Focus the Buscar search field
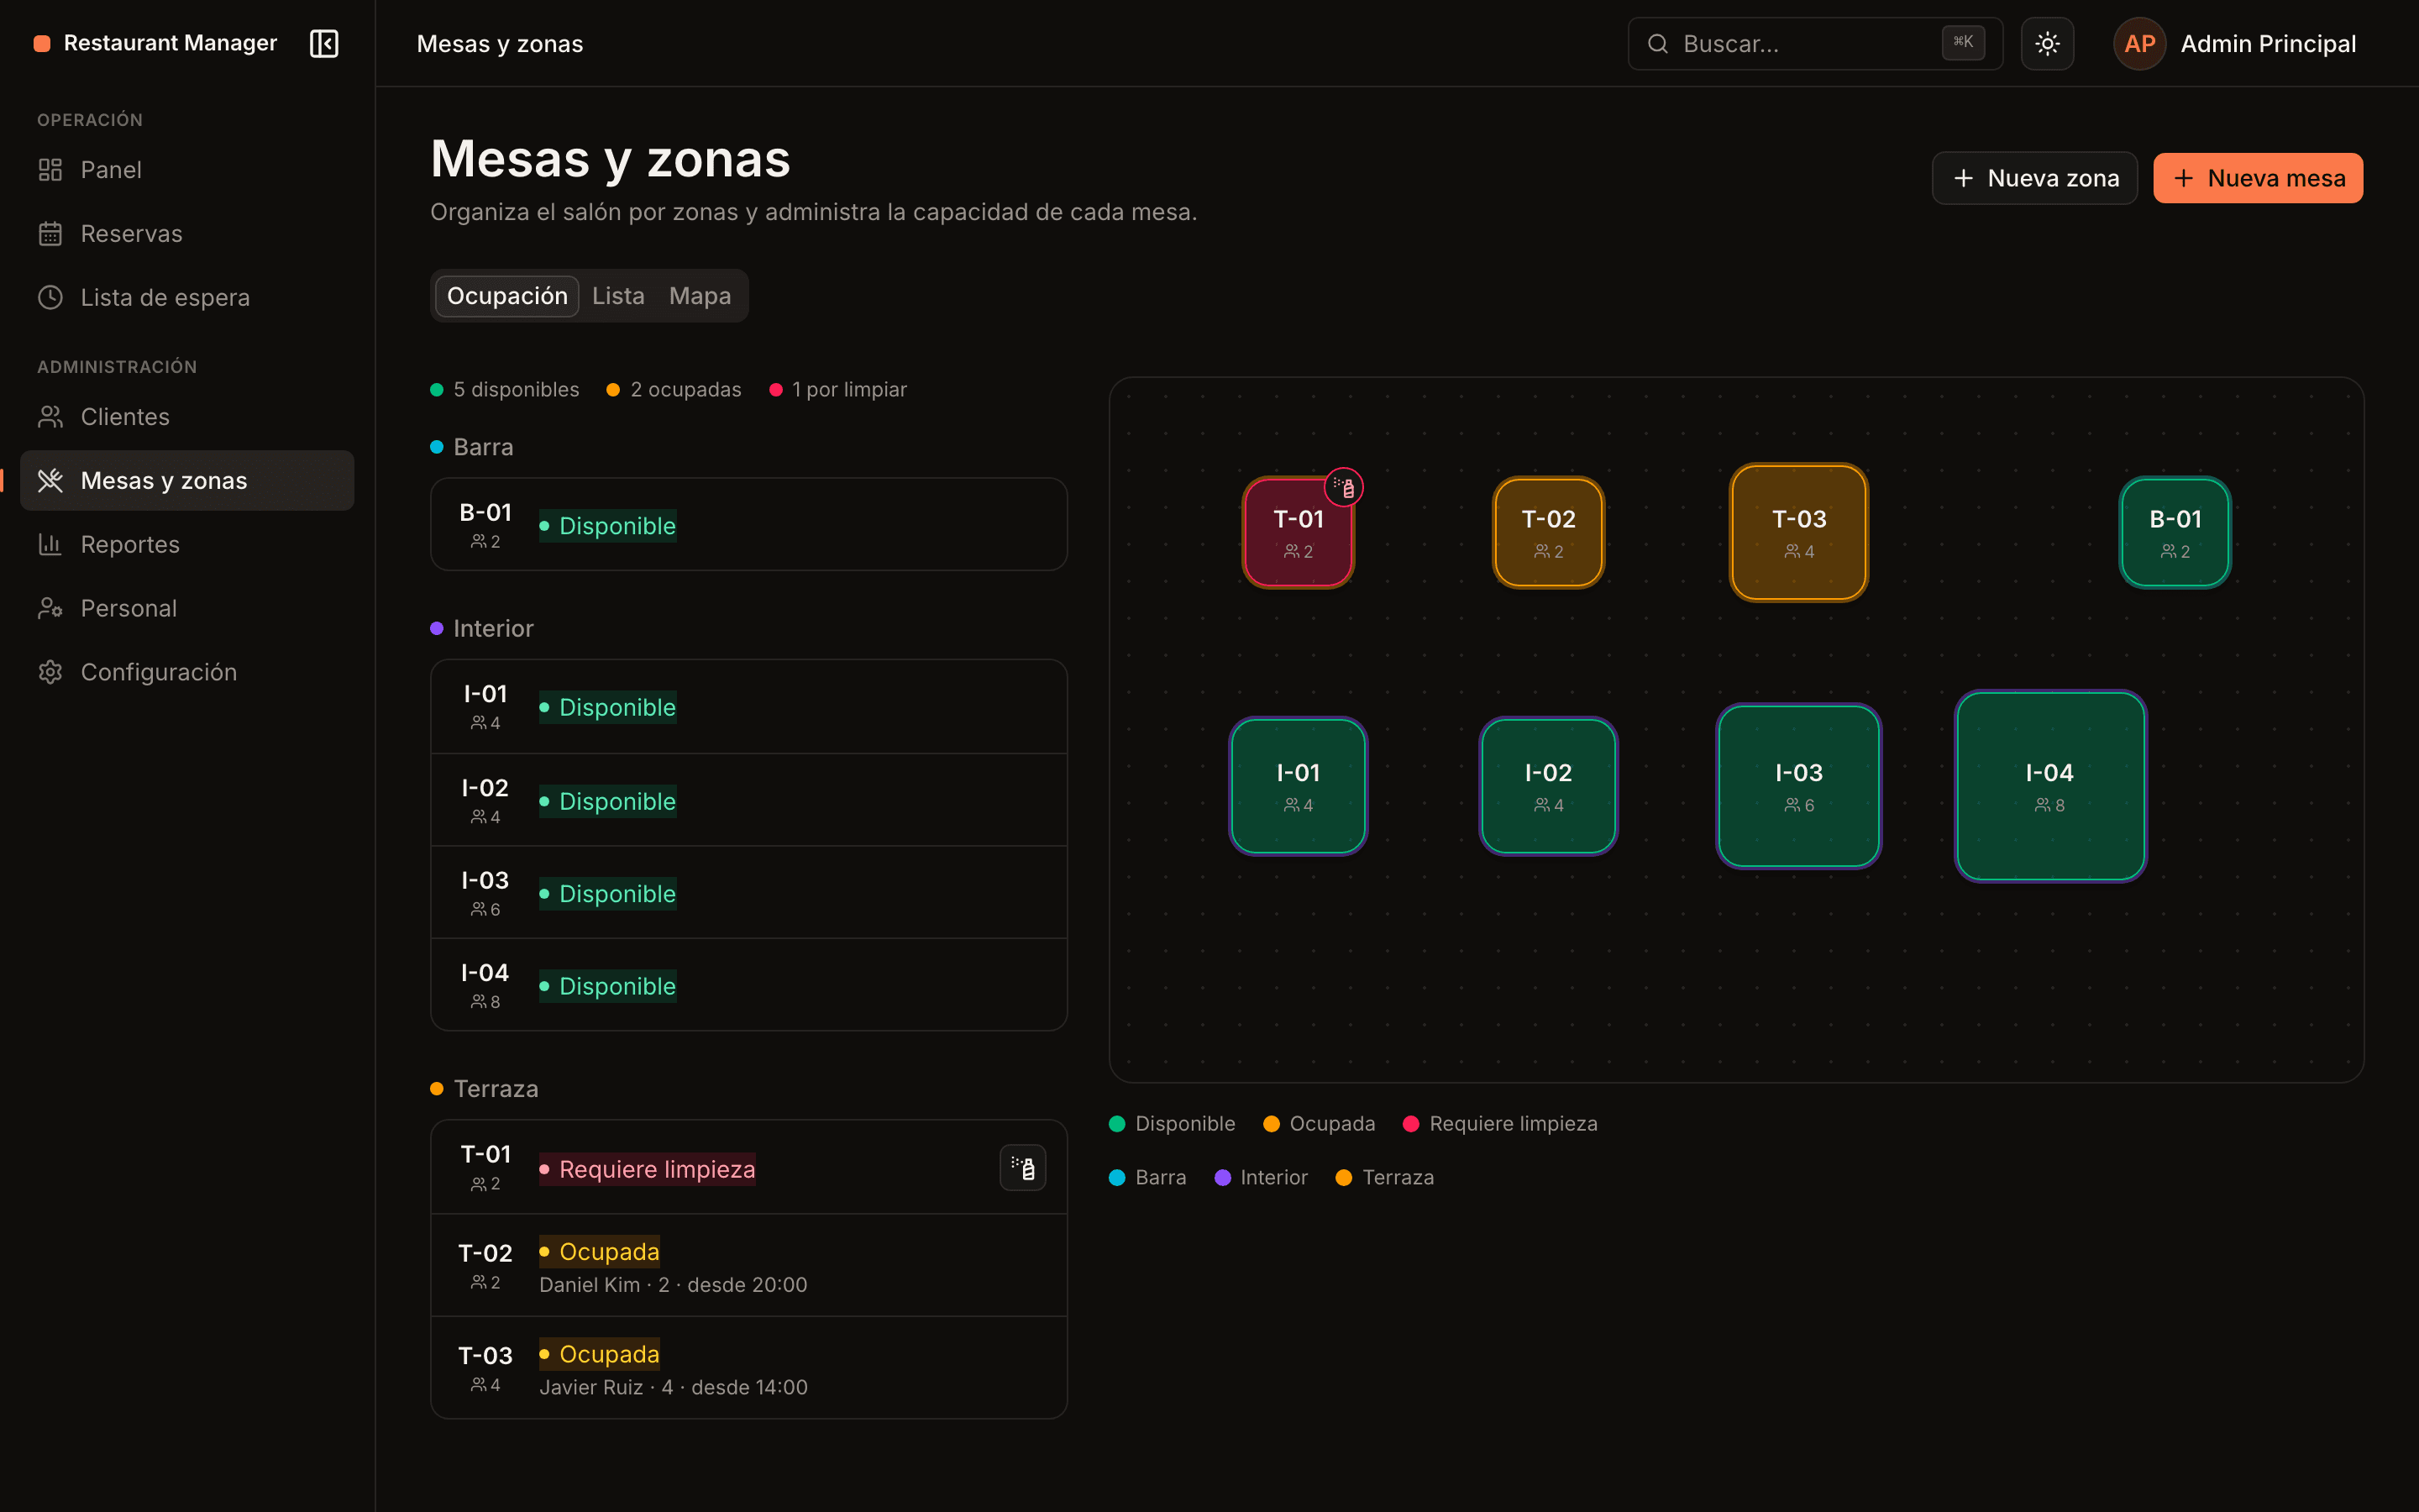This screenshot has height=1512, width=2419. pos(1814,44)
